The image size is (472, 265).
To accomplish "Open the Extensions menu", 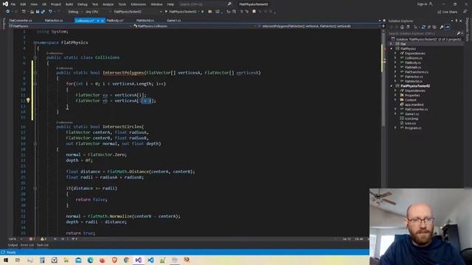I will click(139, 4).
